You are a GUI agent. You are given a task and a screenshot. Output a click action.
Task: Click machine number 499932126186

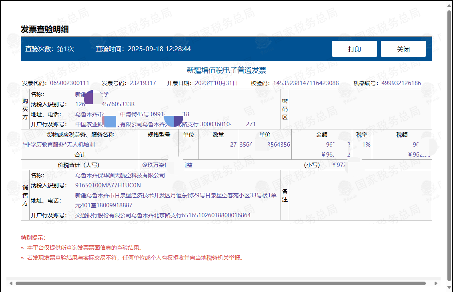(x=401, y=83)
